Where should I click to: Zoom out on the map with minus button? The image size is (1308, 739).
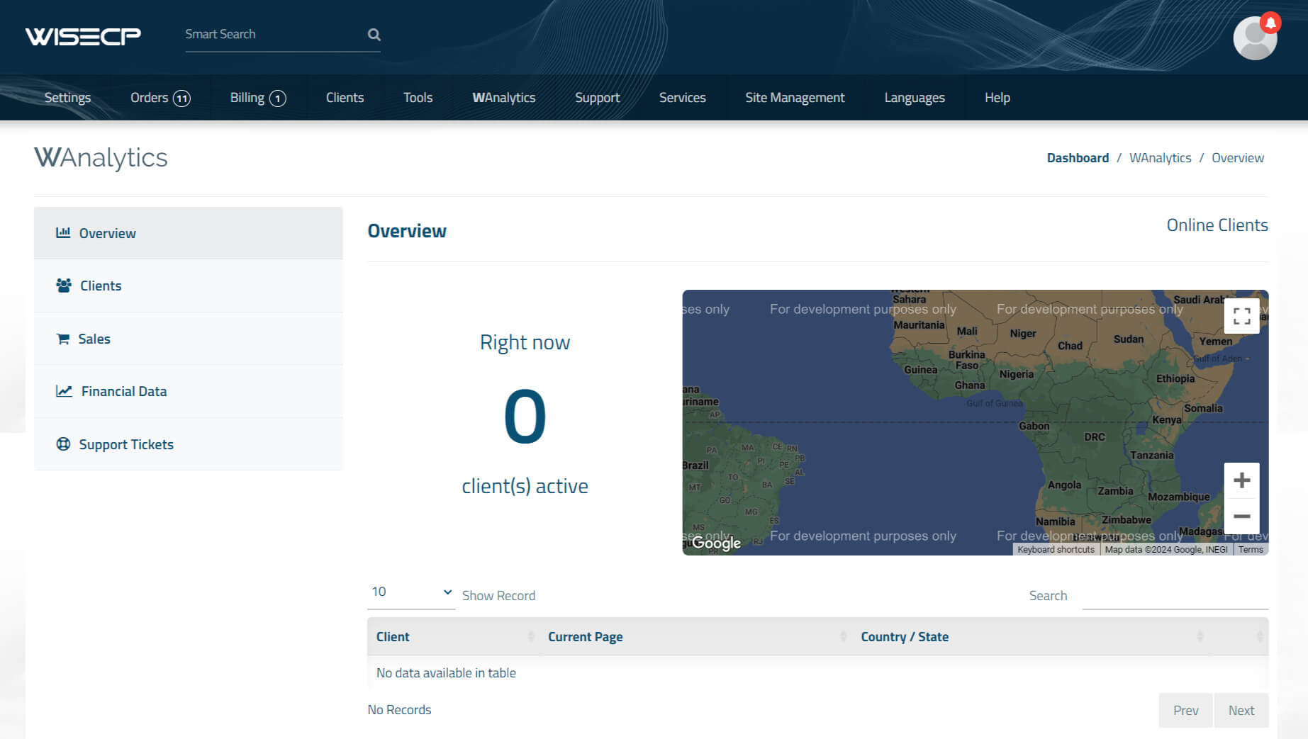tap(1241, 517)
